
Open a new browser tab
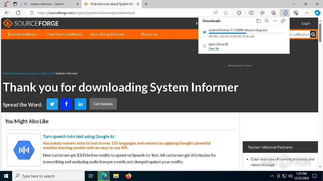(x=146, y=4)
